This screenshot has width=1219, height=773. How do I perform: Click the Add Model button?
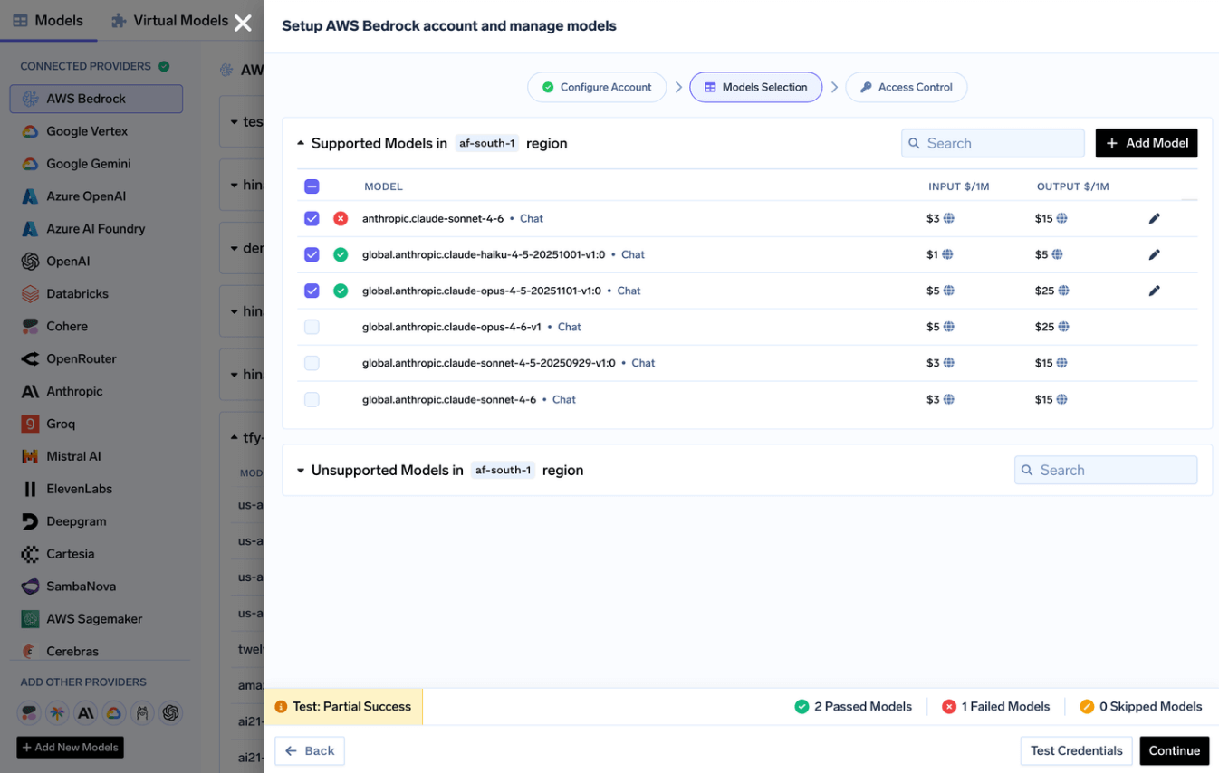pyautogui.click(x=1147, y=143)
